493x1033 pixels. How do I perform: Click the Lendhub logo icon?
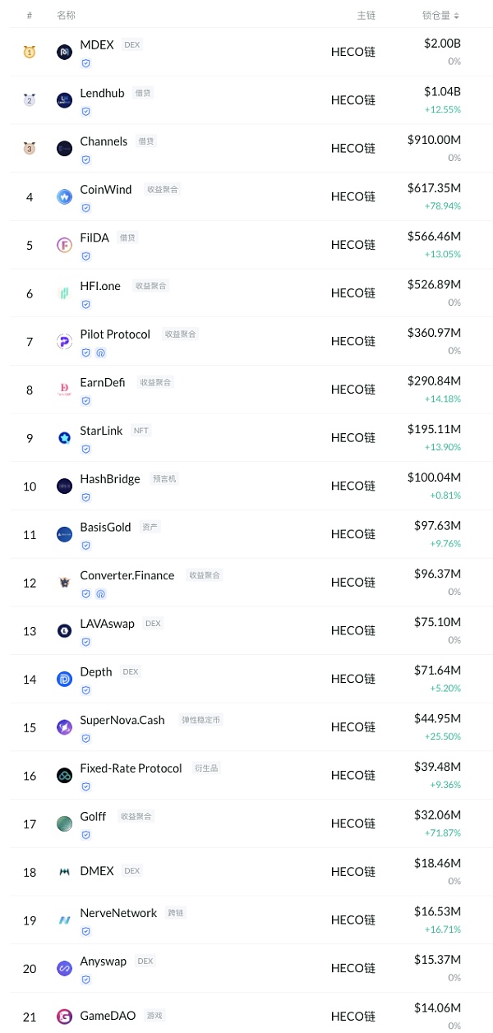pos(65,100)
